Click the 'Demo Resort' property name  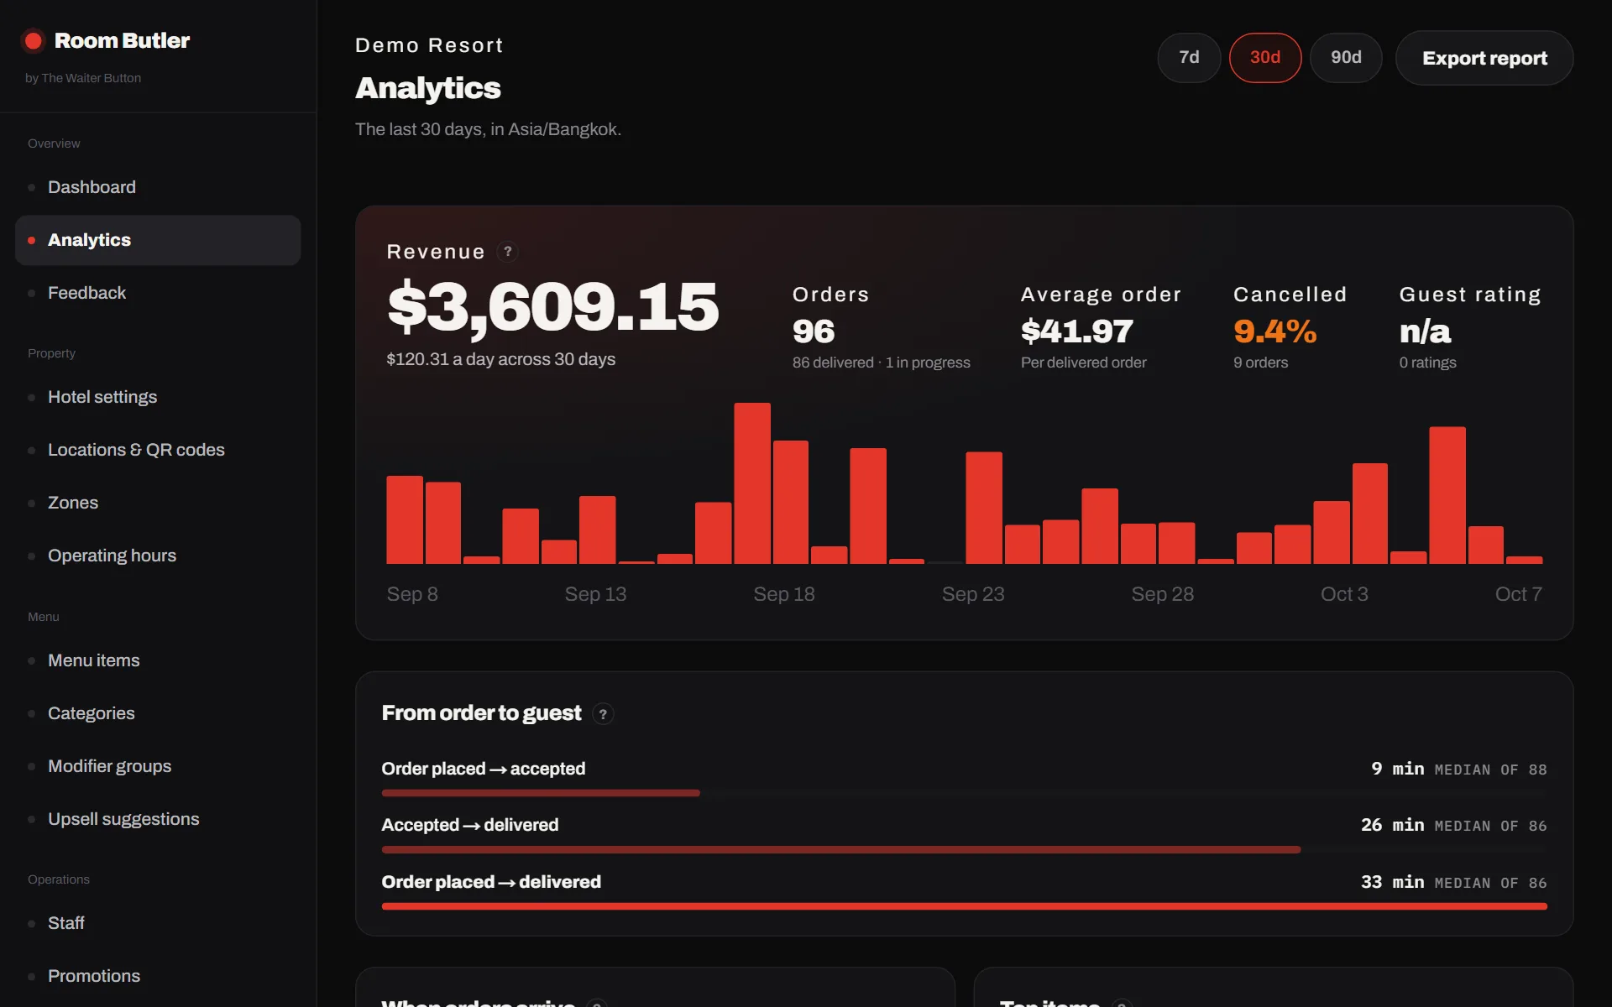click(429, 45)
